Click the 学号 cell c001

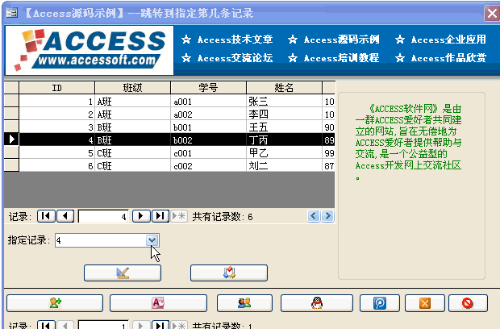pos(208,152)
